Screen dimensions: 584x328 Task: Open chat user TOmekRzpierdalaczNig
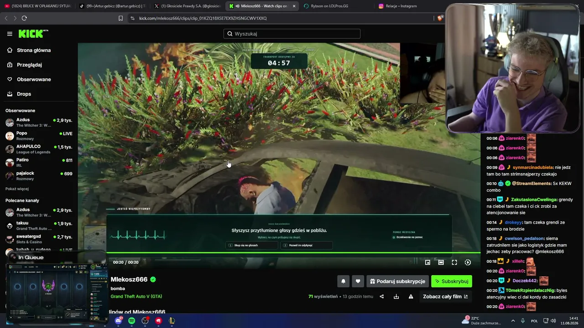[x=530, y=290]
